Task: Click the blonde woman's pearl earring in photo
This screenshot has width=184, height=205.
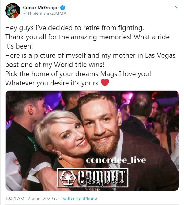Action: [x=60, y=156]
